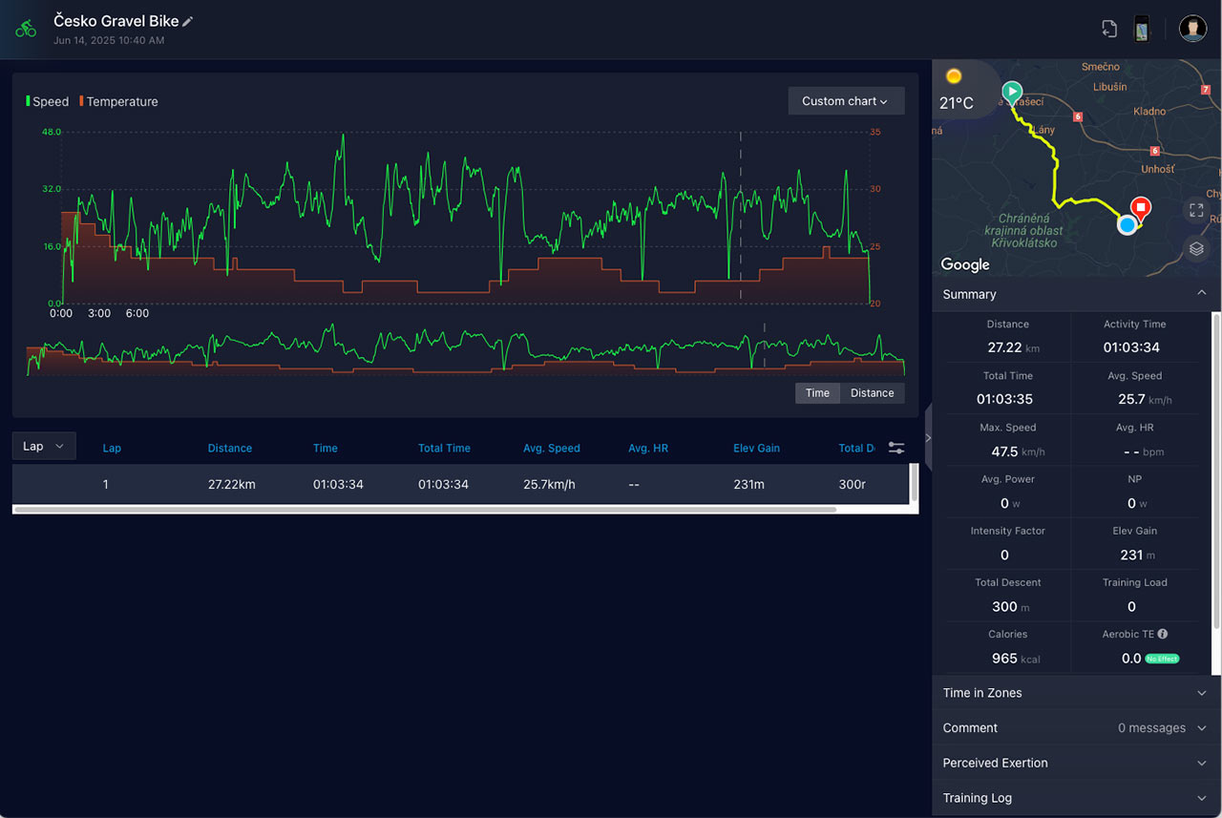Screen dimensions: 1222x818
Task: Toggle the Speed series in chart legend
Action: 48,101
